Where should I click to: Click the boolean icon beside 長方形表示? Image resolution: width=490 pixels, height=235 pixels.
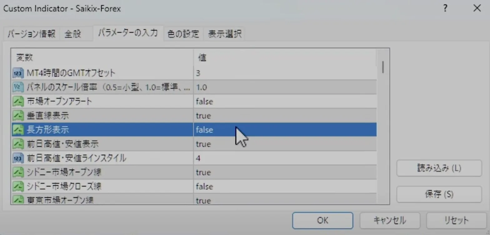pyautogui.click(x=18, y=130)
